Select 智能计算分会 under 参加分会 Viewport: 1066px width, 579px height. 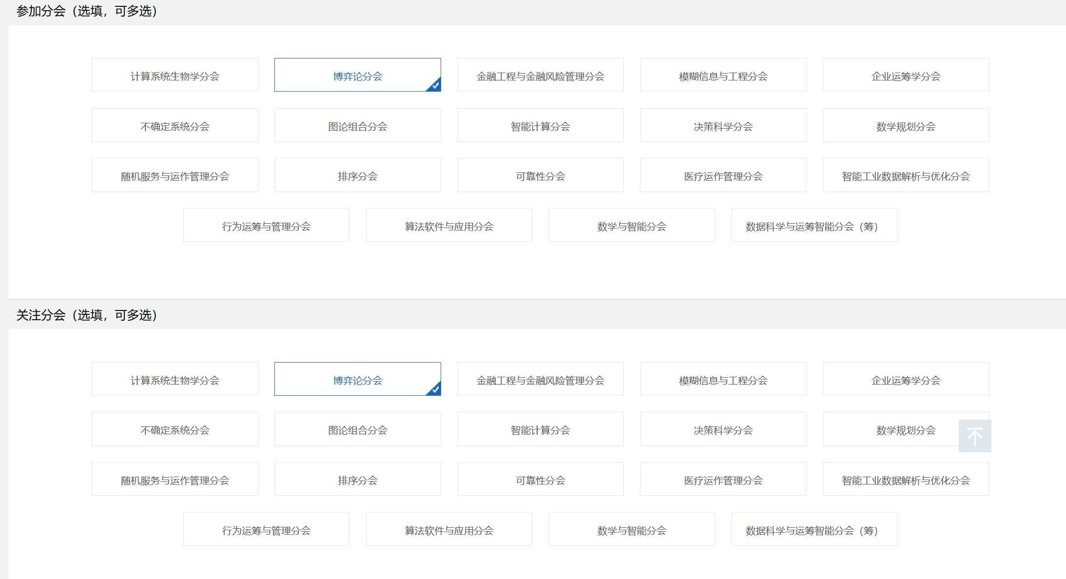(x=540, y=125)
